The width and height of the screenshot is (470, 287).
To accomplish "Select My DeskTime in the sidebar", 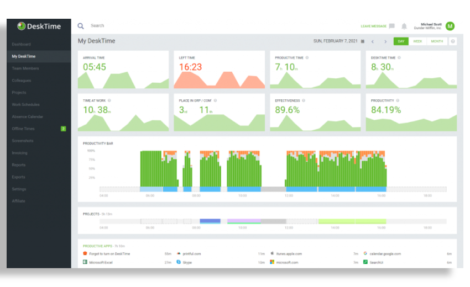I will [x=39, y=56].
